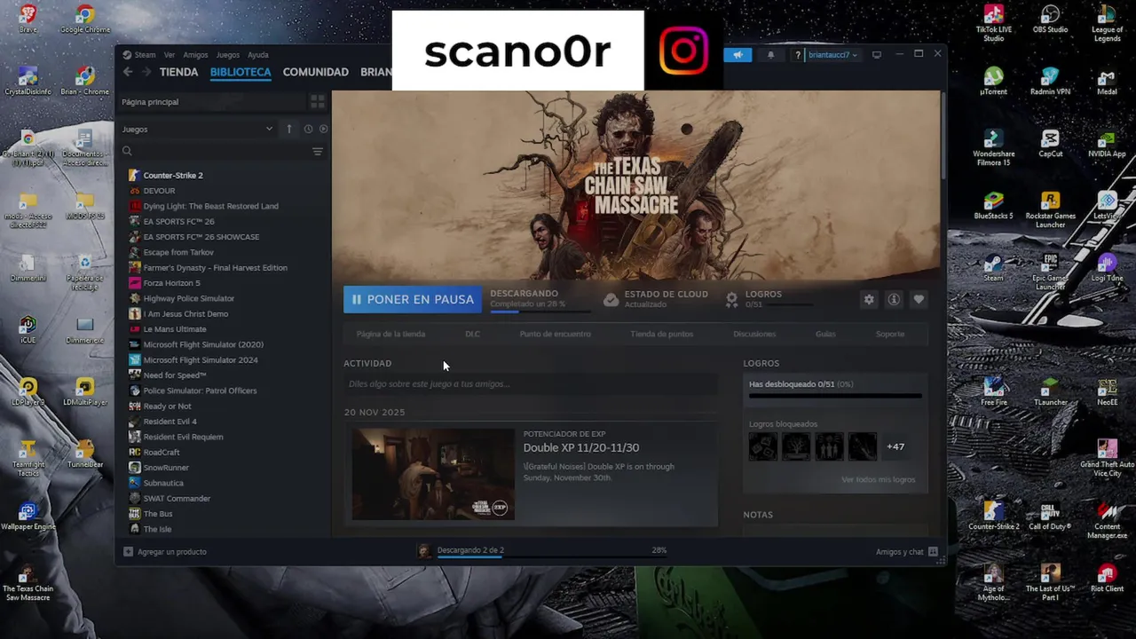Open the Amigos menu
Viewport: 1136px width, 639px height.
[x=195, y=55]
